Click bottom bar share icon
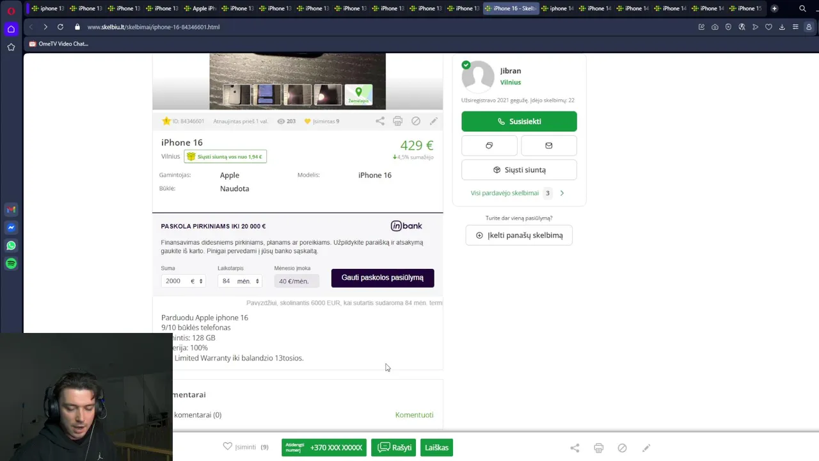Image resolution: width=819 pixels, height=461 pixels. pyautogui.click(x=575, y=448)
